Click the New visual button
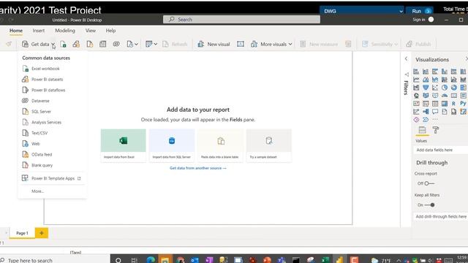 [x=214, y=44]
